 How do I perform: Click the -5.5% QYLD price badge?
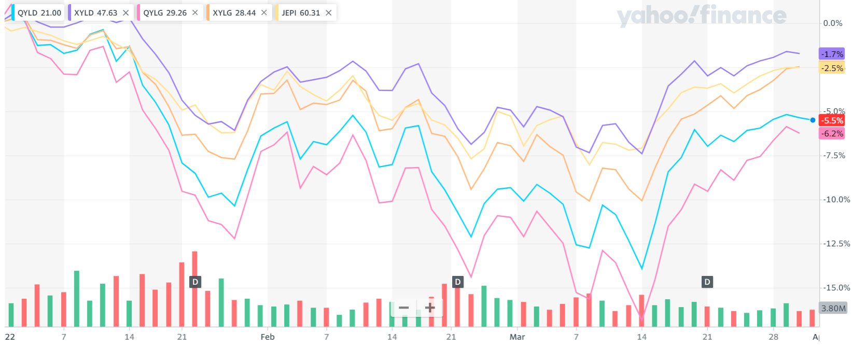tap(832, 120)
